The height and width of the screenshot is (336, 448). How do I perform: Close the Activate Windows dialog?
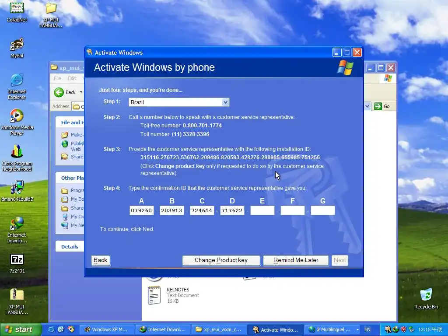[357, 52]
